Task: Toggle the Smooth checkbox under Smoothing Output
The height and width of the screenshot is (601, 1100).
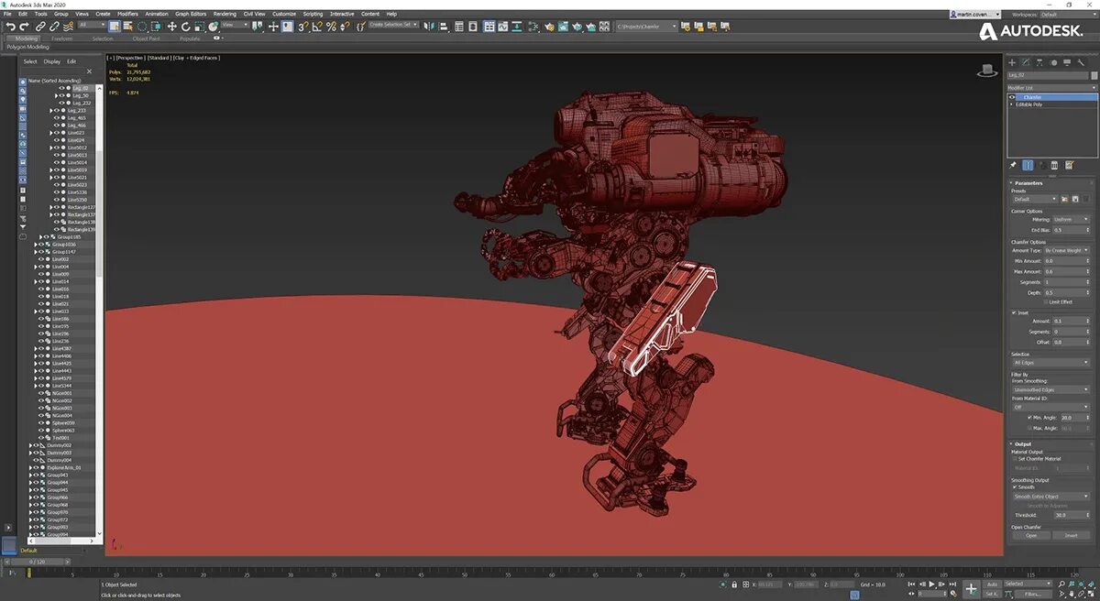Action: [1014, 487]
